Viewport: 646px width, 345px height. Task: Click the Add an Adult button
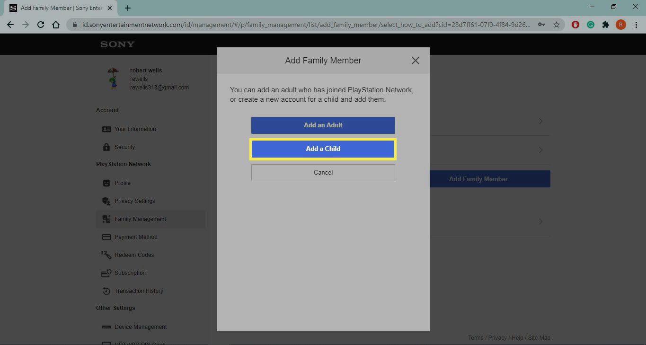point(323,125)
